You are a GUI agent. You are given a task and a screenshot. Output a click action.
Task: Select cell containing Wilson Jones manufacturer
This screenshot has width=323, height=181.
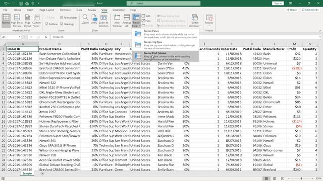[275, 150]
